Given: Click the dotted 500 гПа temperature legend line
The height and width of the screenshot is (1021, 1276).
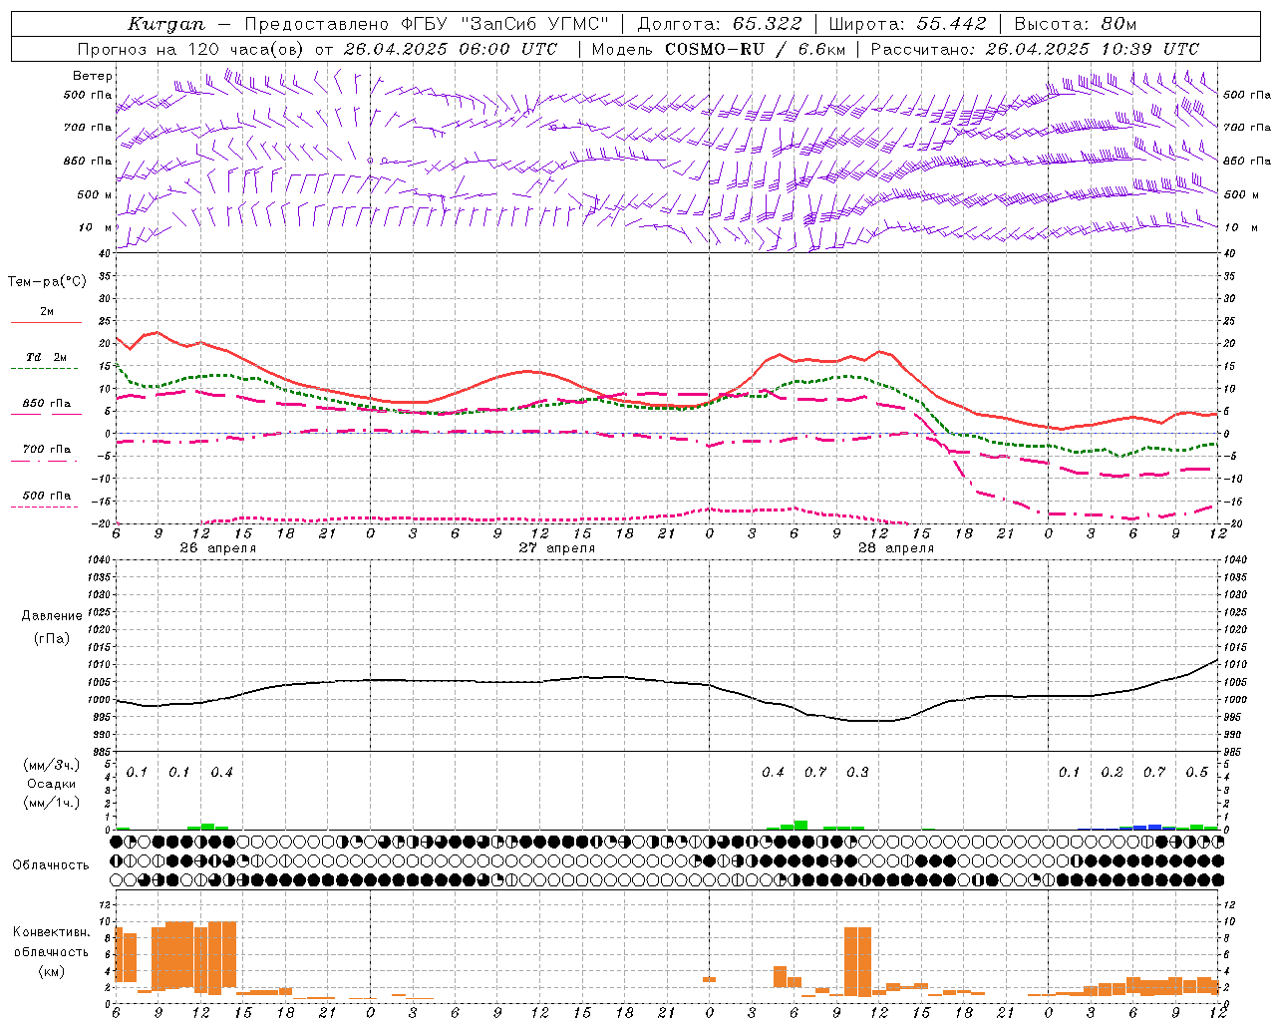Looking at the screenshot, I should [x=44, y=507].
